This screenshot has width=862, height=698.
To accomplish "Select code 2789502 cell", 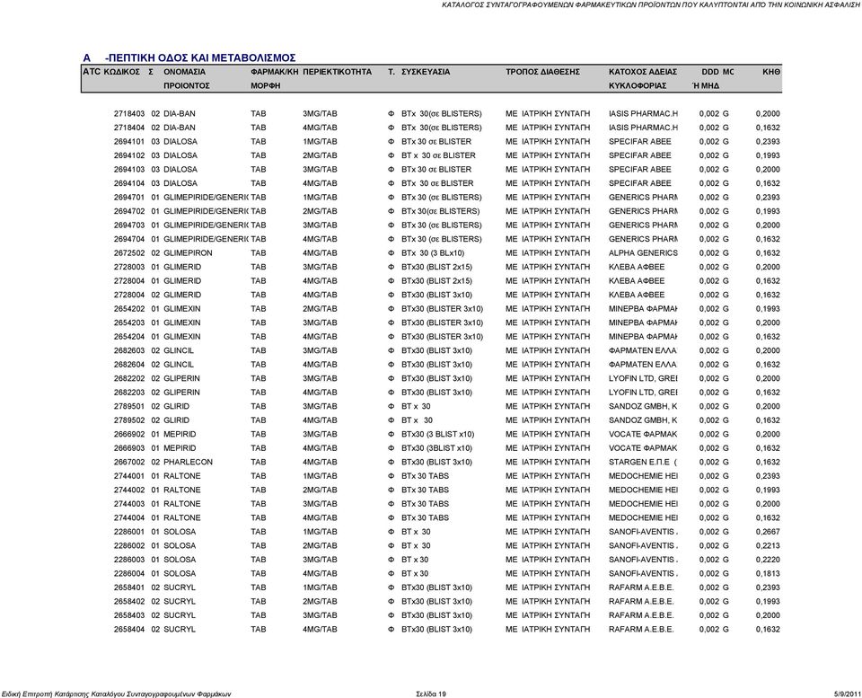I will click(129, 420).
